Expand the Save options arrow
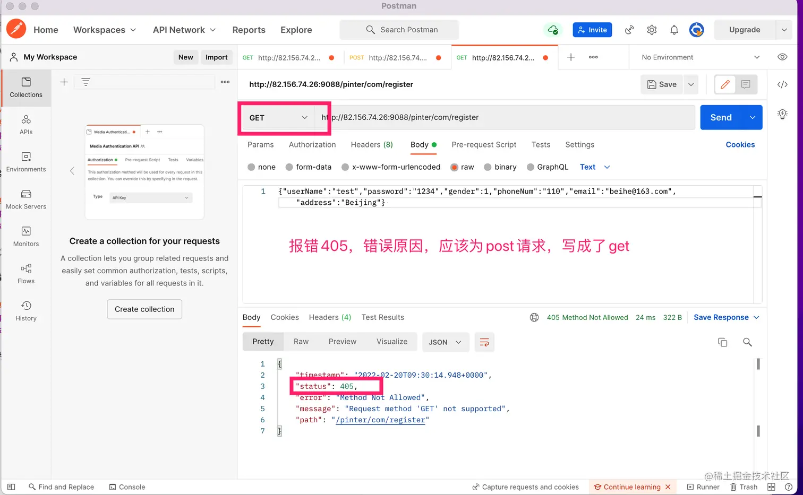Screen dimensions: 803x495 click(691, 84)
